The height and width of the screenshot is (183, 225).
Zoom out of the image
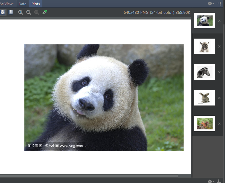coord(29,12)
